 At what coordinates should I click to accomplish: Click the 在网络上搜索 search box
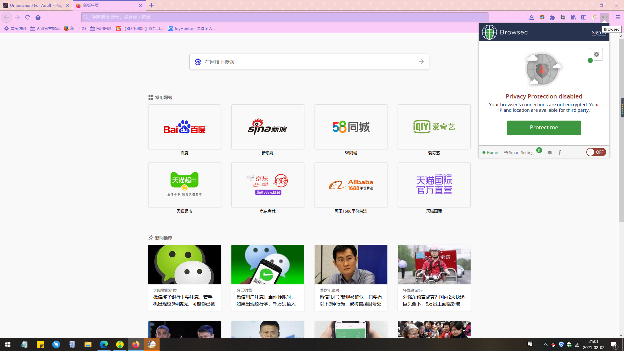(309, 62)
